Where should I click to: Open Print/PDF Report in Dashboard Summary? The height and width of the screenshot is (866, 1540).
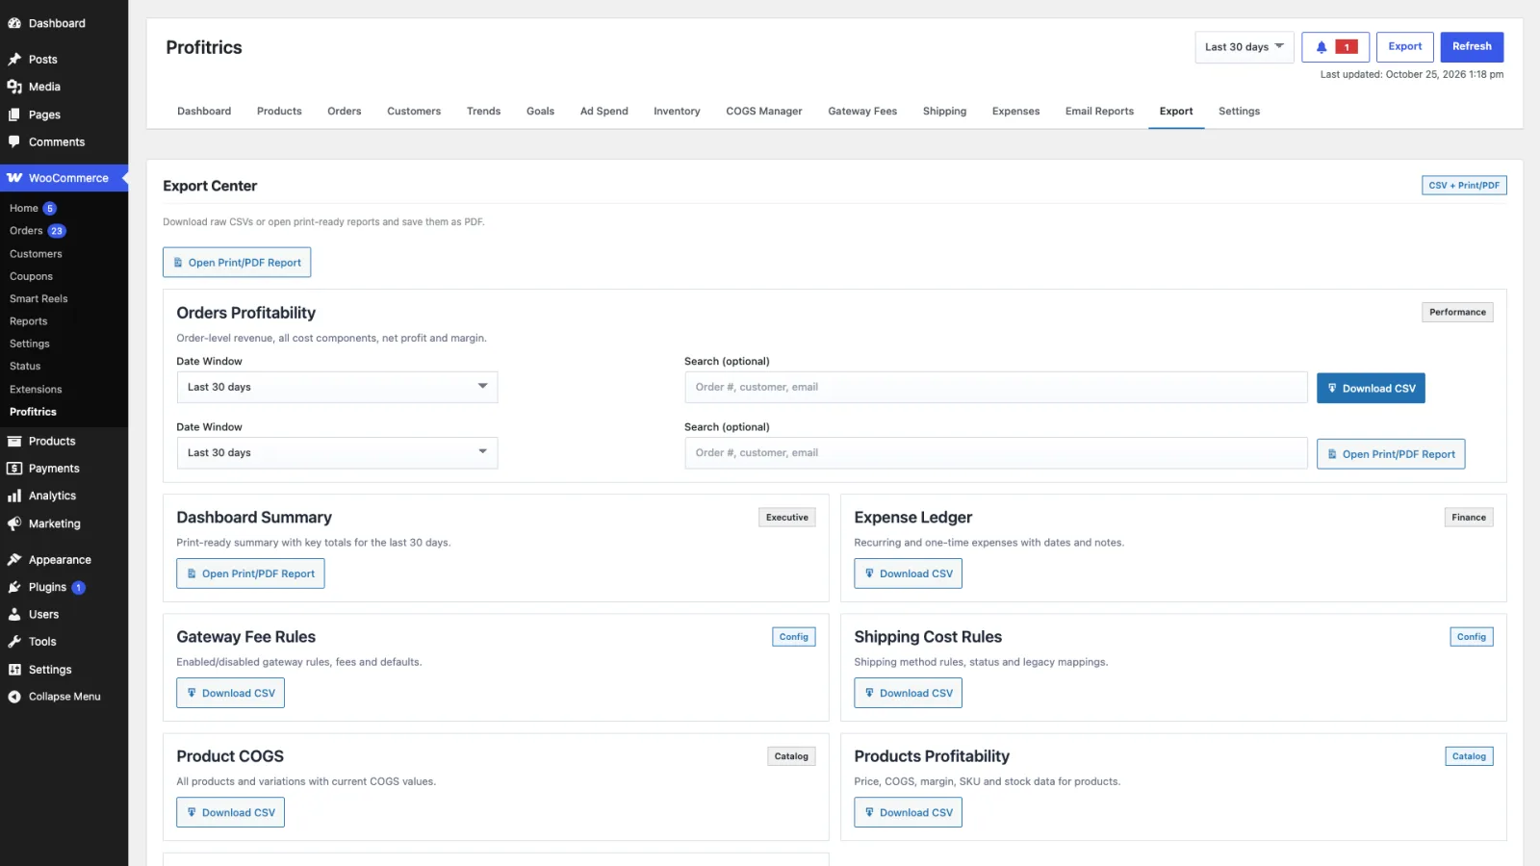pyautogui.click(x=250, y=573)
